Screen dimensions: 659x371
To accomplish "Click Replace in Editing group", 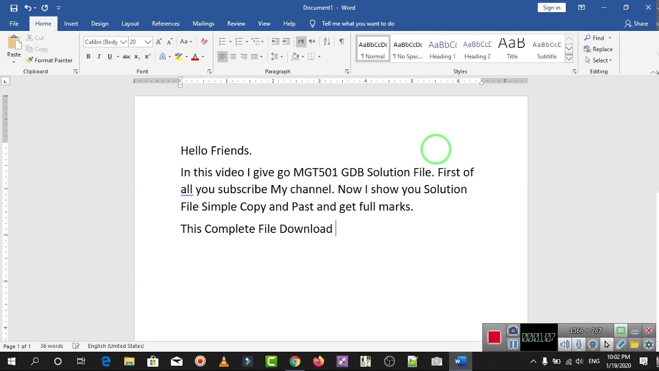I will 598,49.
